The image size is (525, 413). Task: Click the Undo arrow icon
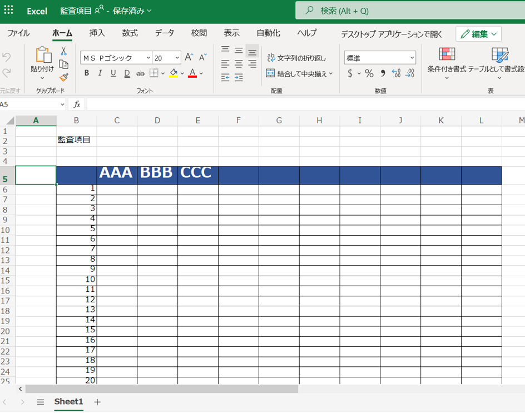[x=6, y=57]
